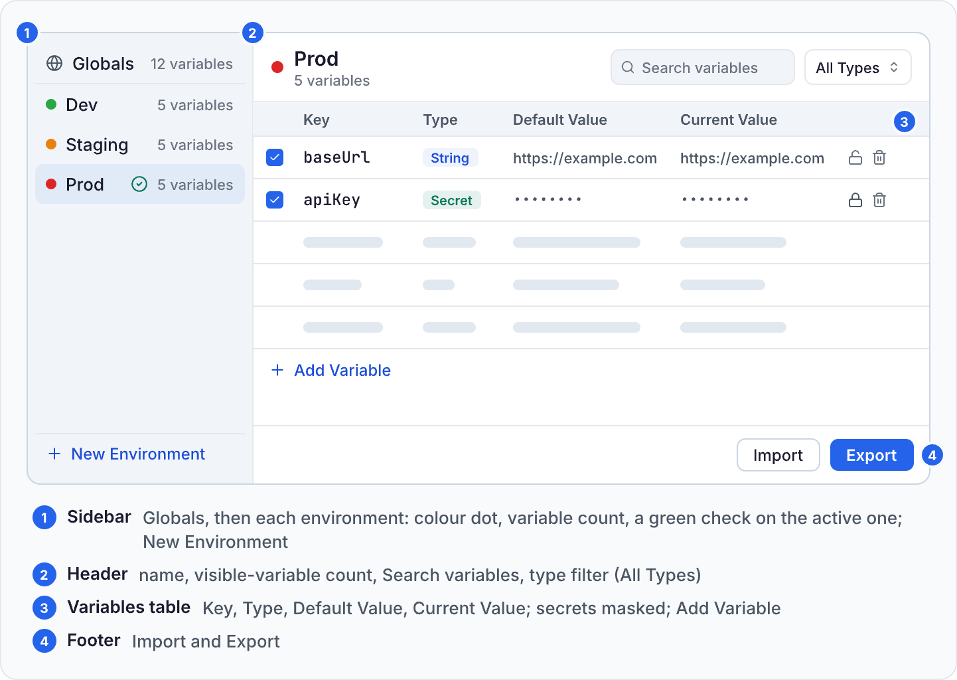Viewport: 957px width, 680px height.
Task: Click the Default Value column header
Action: (560, 120)
